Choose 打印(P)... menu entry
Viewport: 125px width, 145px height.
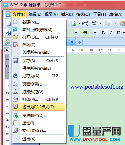[39, 100]
